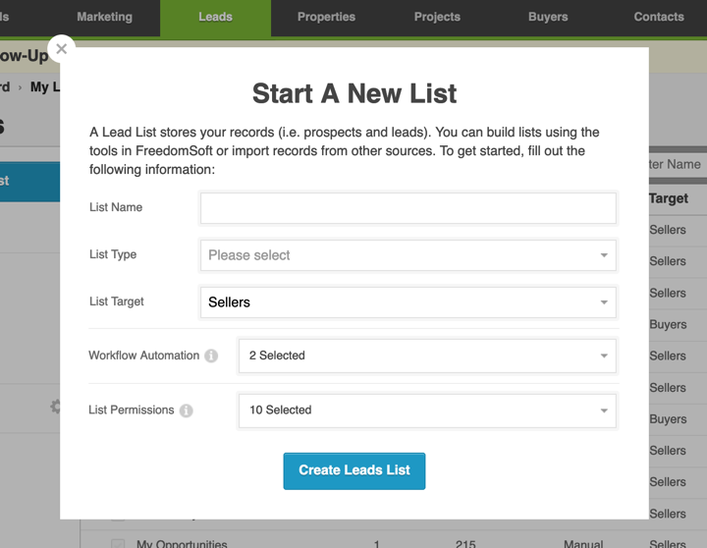Viewport: 707px width, 548px height.
Task: Click the My Opportunities list link
Action: 182,544
